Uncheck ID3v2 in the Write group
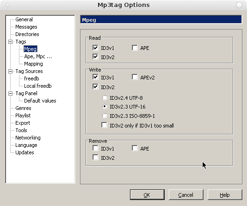Image resolution: width=247 pixels, height=206 pixels. [x=95, y=87]
